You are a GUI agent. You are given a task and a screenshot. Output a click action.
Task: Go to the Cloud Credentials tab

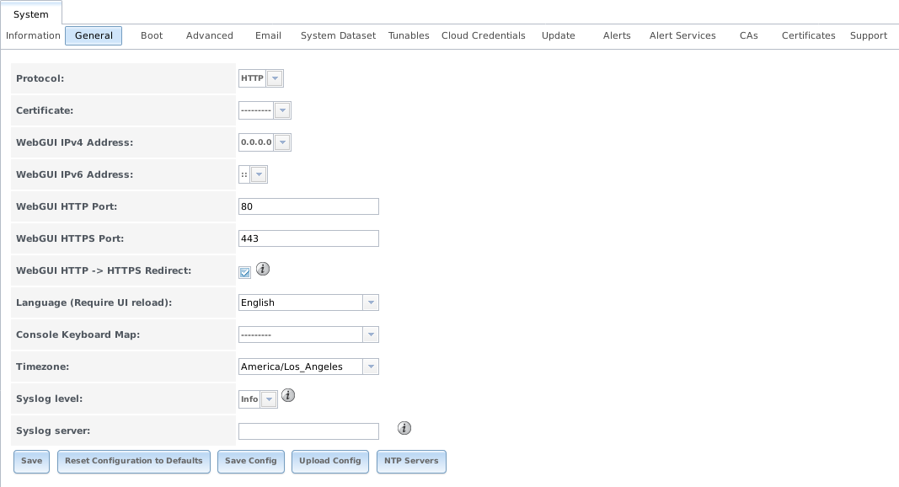483,35
